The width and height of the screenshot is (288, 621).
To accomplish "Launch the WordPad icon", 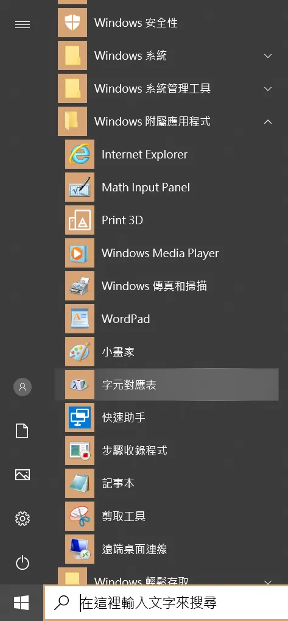I will [80, 318].
